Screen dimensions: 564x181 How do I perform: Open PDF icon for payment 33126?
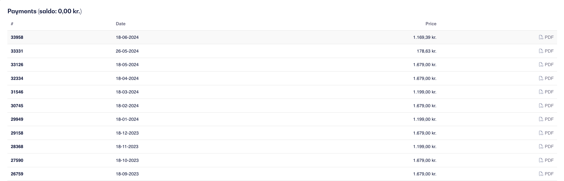coord(541,65)
